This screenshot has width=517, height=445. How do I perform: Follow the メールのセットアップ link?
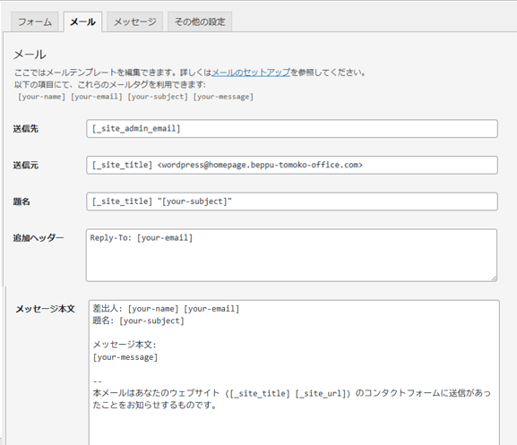251,73
